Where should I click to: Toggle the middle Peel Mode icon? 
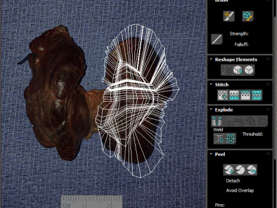[x=240, y=170]
